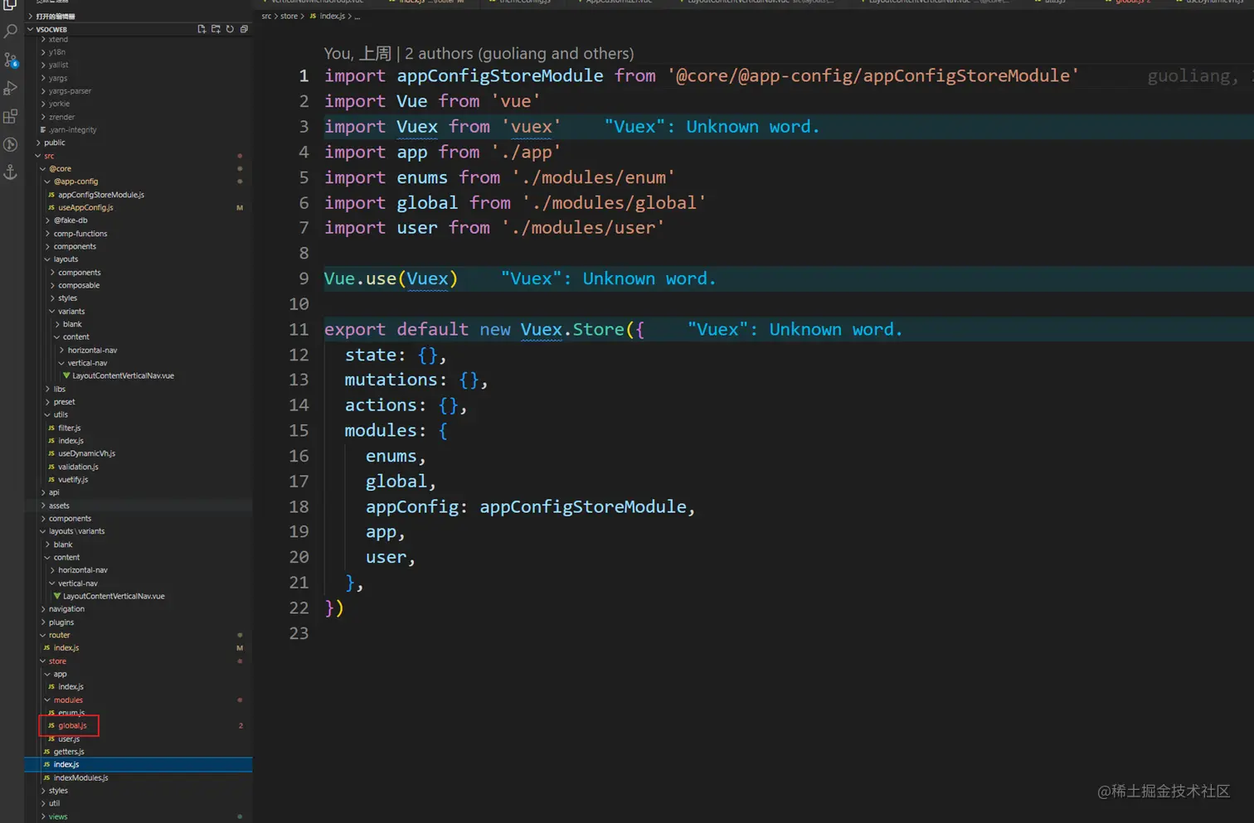Open the anchor icon view in activity bar
The image size is (1254, 823).
[x=11, y=172]
